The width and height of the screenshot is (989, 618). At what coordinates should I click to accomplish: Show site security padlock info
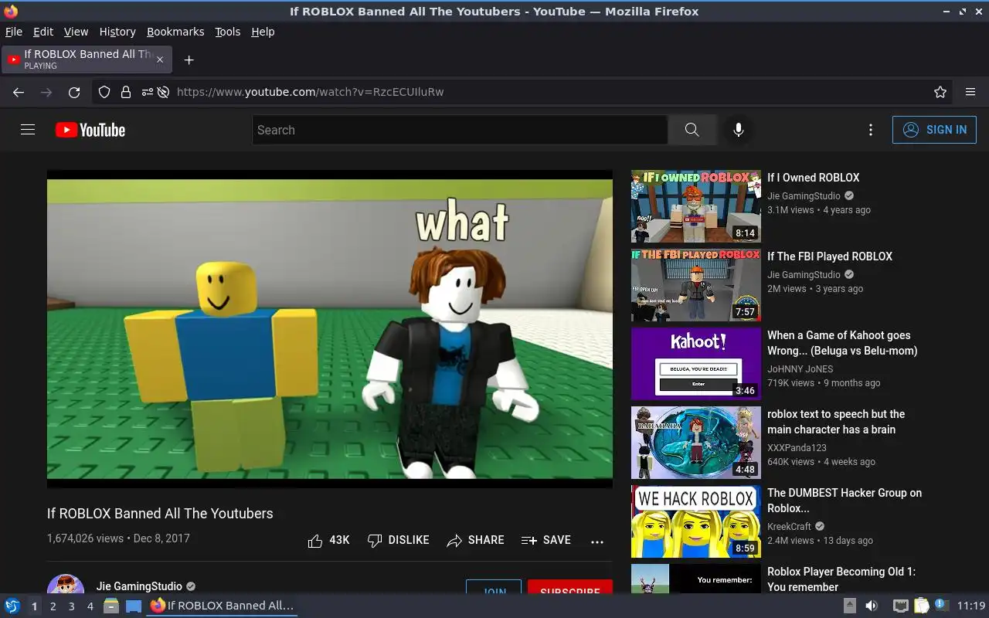click(126, 92)
